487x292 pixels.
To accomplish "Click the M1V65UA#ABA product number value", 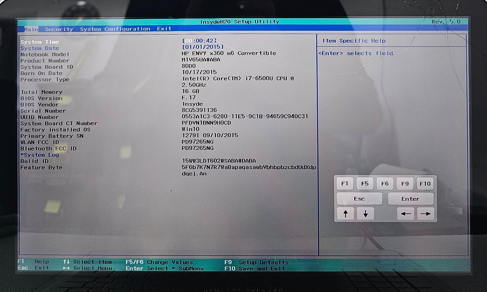I will click(x=201, y=60).
